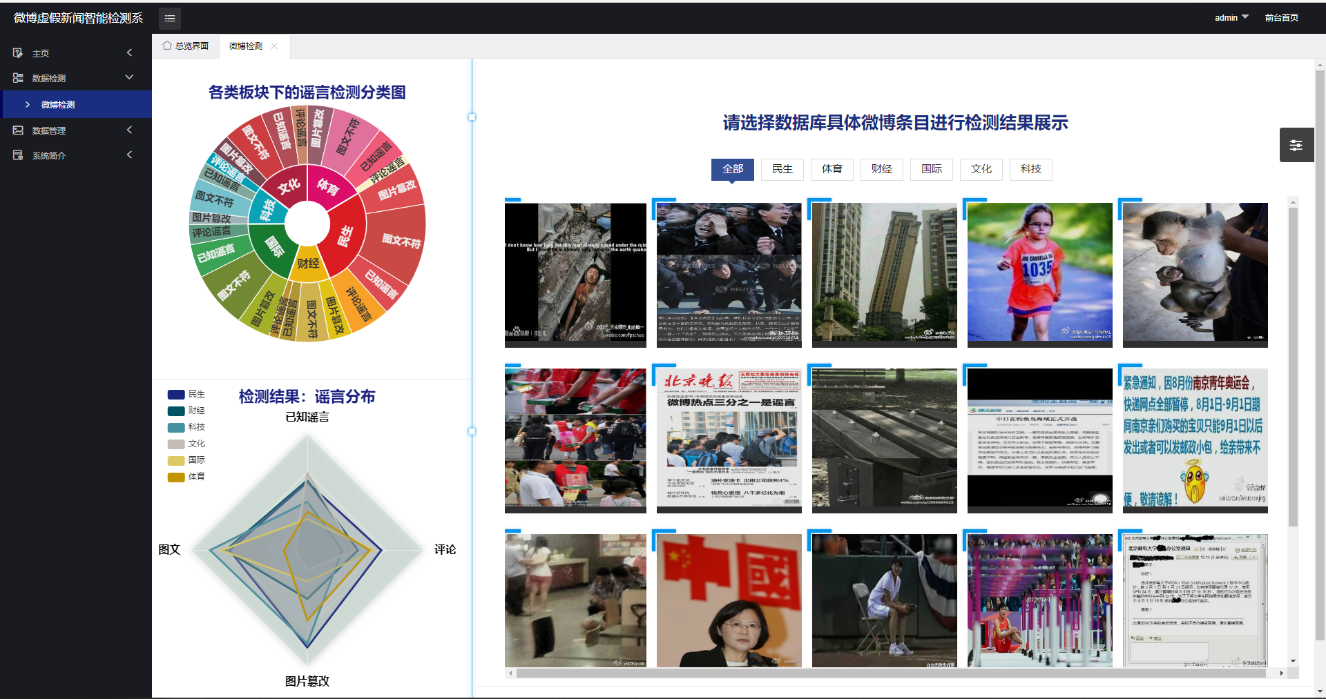The width and height of the screenshot is (1326, 699).
Task: Toggle 科技 legend in radar chart
Action: pyautogui.click(x=186, y=427)
